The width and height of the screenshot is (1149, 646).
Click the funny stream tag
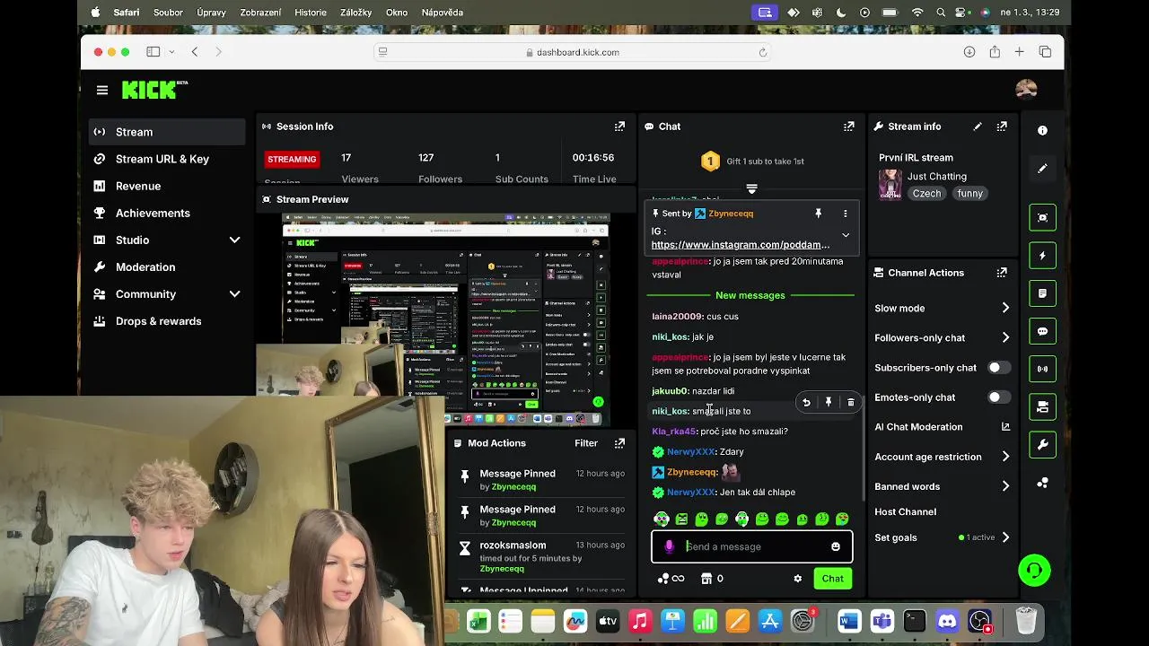969,194
